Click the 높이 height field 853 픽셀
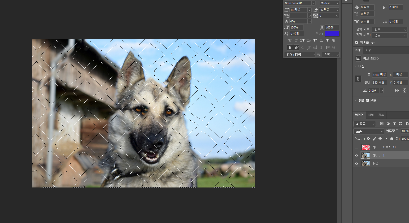409x223 pixels. click(x=379, y=82)
